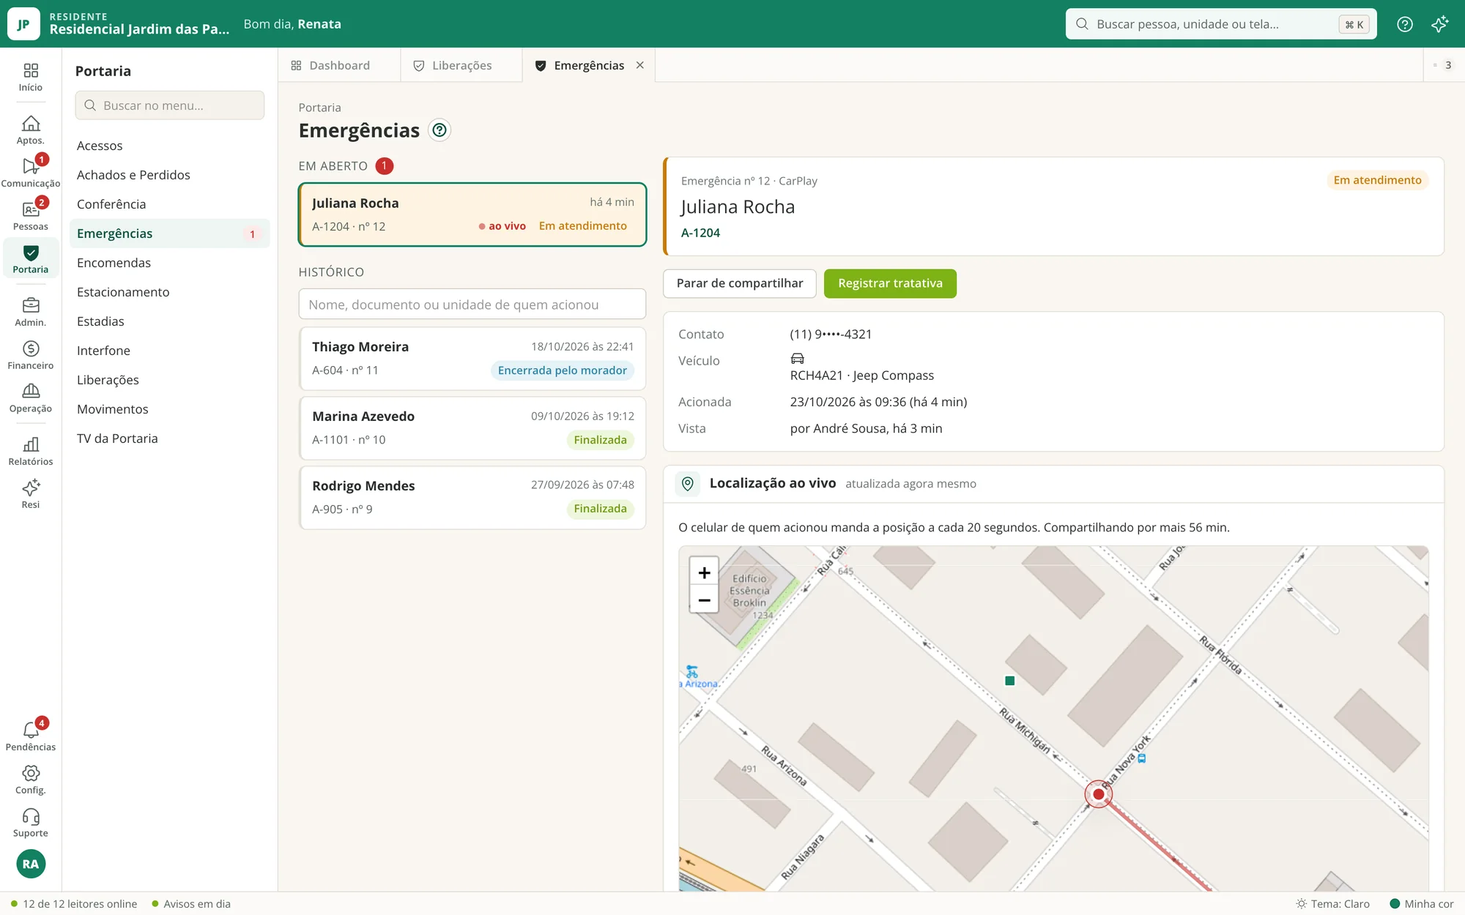Select the Portaria shield icon
Image resolution: width=1465 pixels, height=915 pixels.
pyautogui.click(x=31, y=259)
